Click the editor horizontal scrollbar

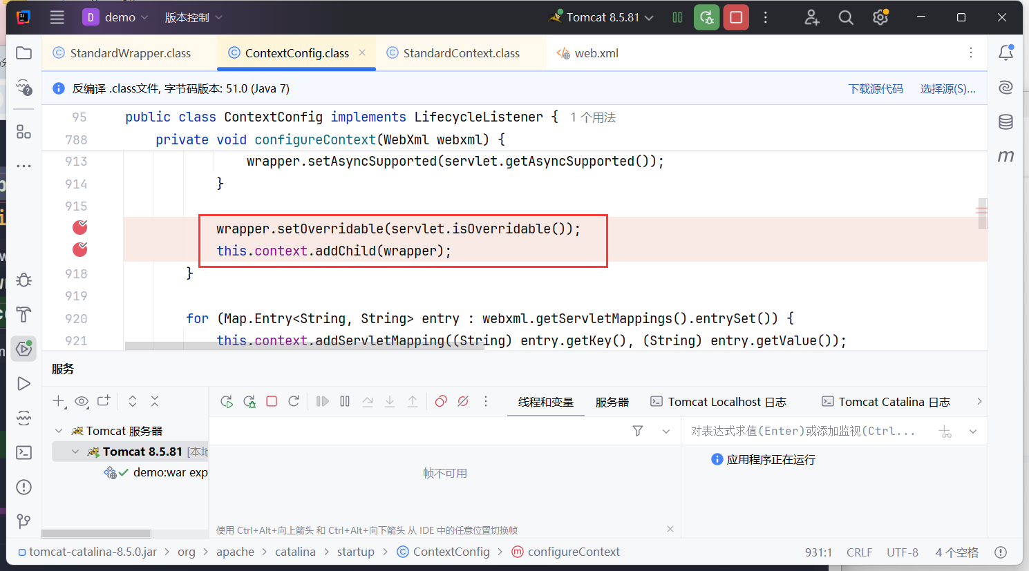tap(304, 346)
